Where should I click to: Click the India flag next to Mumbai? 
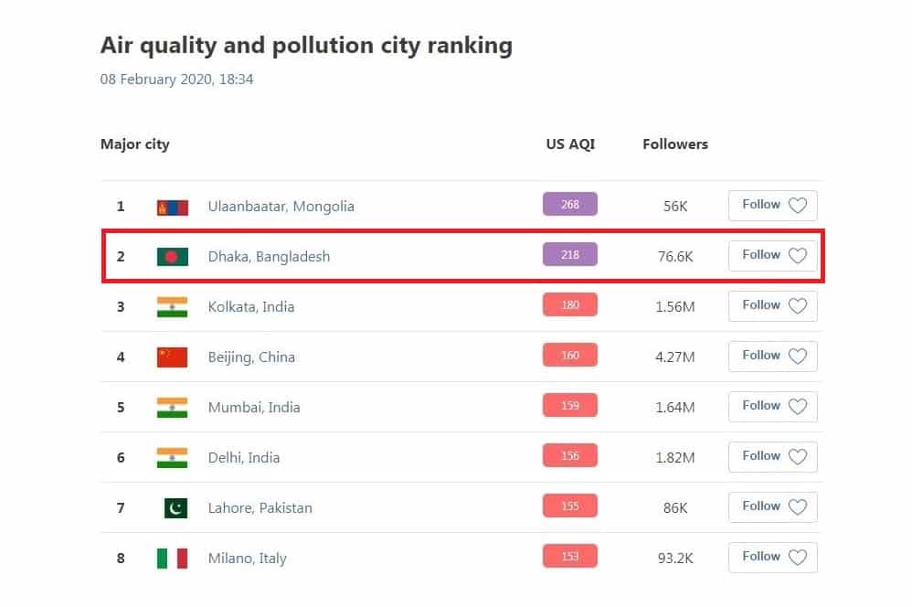click(172, 408)
